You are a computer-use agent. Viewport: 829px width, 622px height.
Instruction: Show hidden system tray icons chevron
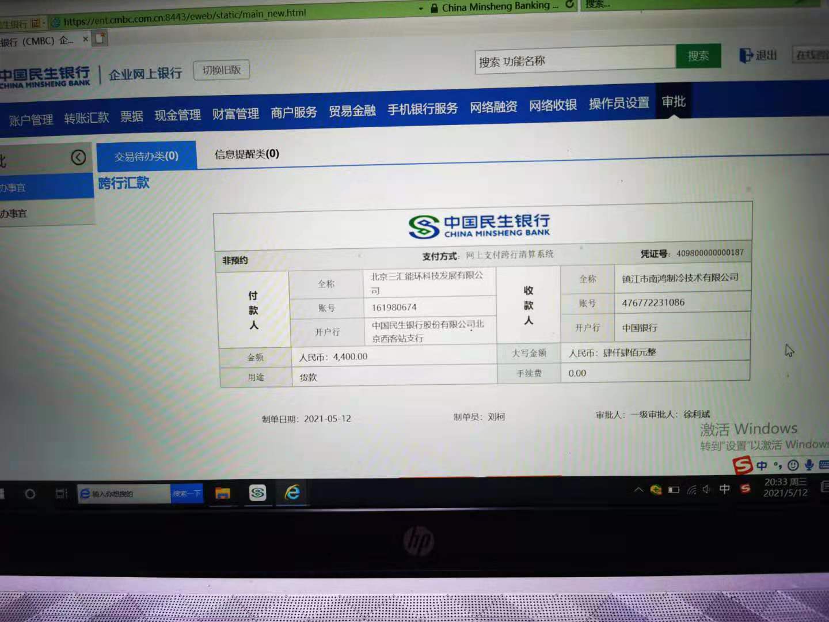(x=638, y=490)
